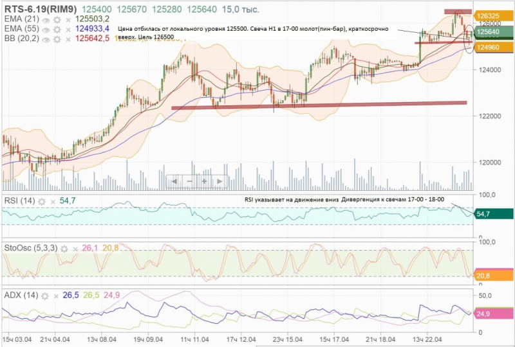This screenshot has width=515, height=347.
Task: Remove StoOsc (5,3,3) indicator with its X
Action: coord(75,249)
